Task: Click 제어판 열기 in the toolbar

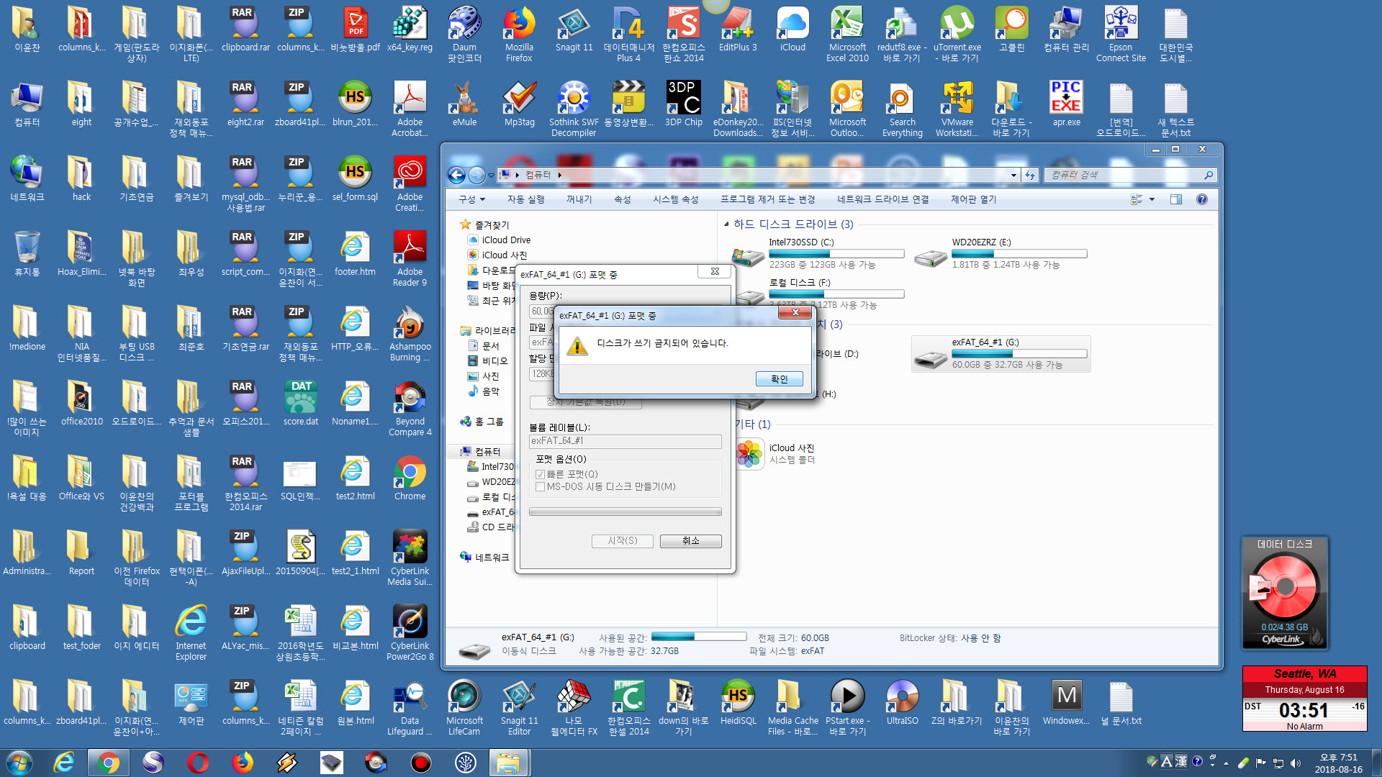Action: pos(974,199)
